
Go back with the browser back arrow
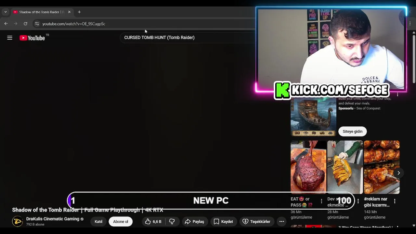[x=6, y=24]
